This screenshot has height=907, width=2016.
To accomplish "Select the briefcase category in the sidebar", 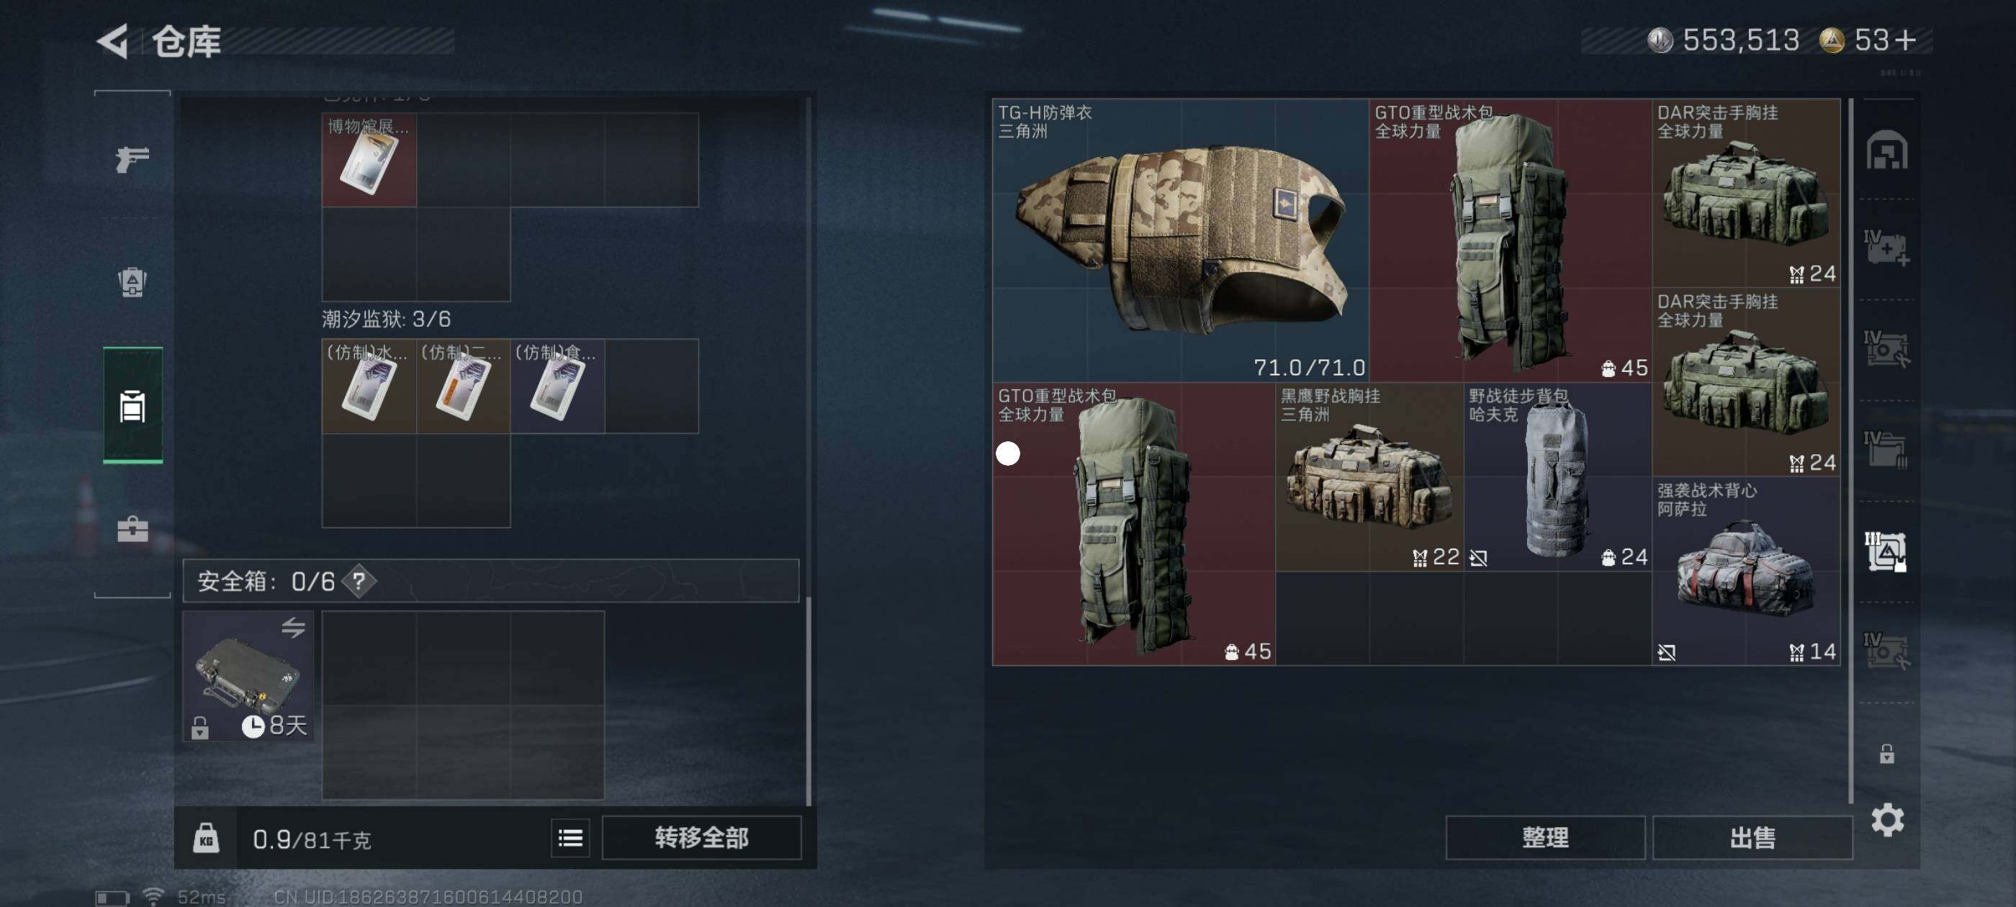I will pos(132,529).
